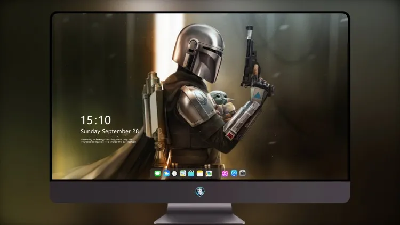Open the Maps app in the dock
400x225 pixels.
pyautogui.click(x=183, y=173)
